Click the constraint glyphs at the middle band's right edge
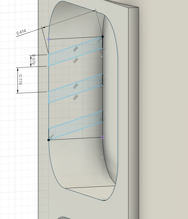Image resolution: width=188 pixels, height=219 pixels. [102, 83]
